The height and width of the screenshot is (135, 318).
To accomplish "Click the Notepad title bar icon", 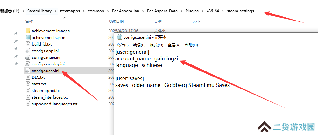I will [x=119, y=37].
